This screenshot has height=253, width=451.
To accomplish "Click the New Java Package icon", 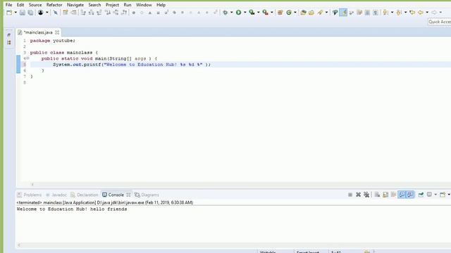I will pyautogui.click(x=280, y=13).
